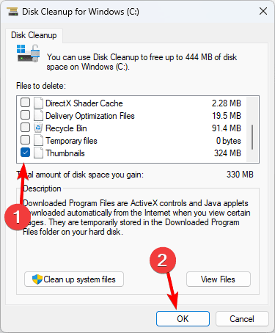Viewport: 275px width, 333px height.
Task: Click the Files to delete scrollbar thumb
Action: pos(252,137)
